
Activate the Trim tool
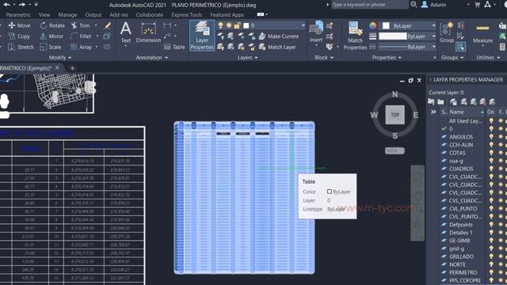pyautogui.click(x=81, y=25)
